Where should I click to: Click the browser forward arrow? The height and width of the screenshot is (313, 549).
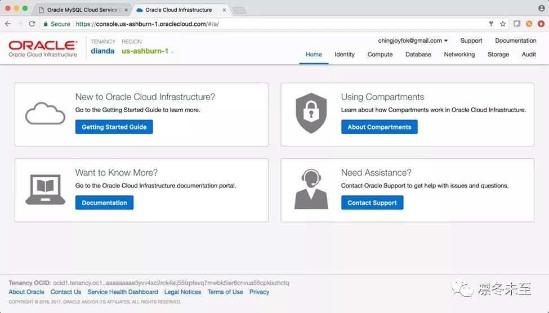[20, 24]
